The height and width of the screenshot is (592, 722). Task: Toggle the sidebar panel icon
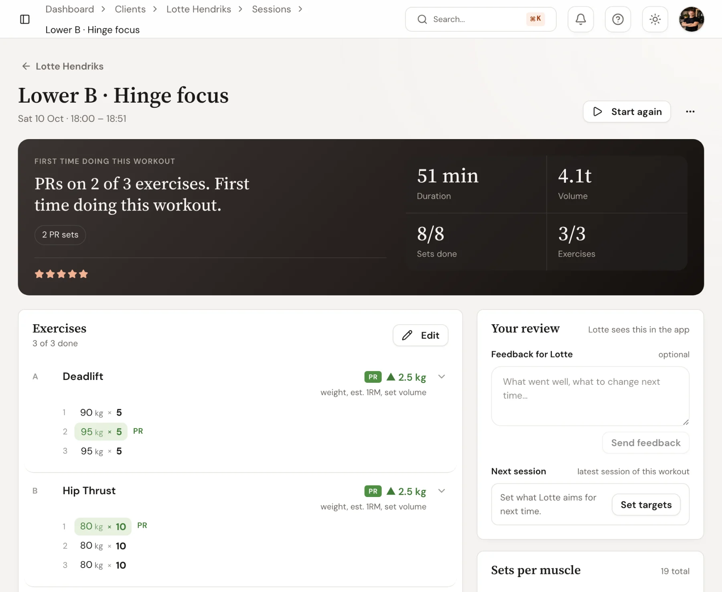[25, 19]
